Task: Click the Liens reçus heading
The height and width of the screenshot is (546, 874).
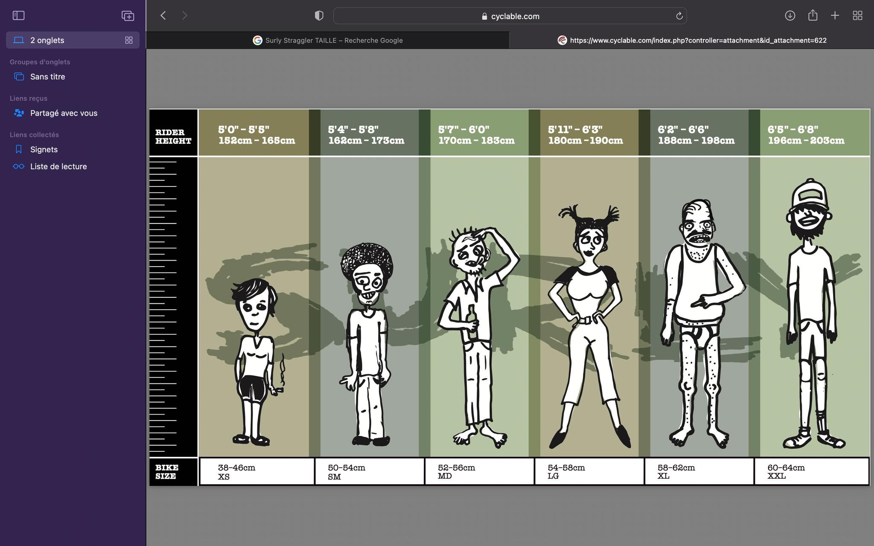Action: 29,98
